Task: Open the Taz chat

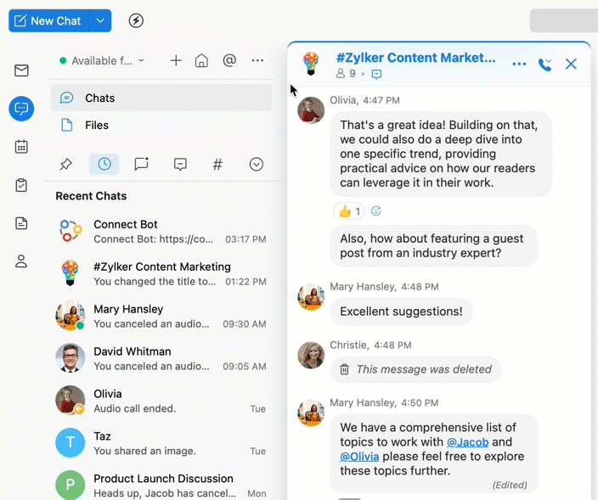Action: tap(161, 443)
